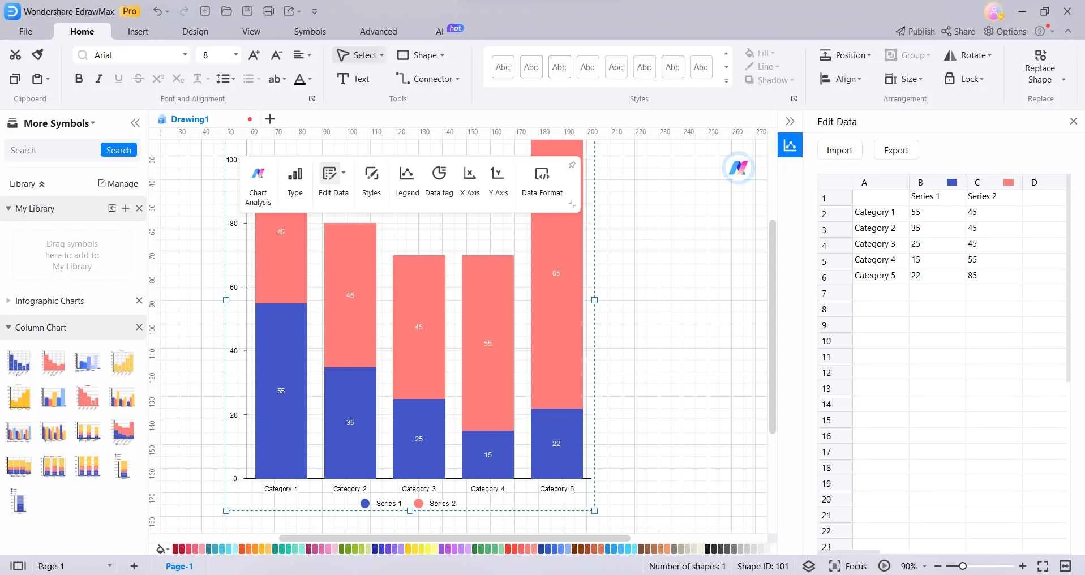Open the Design ribbon tab

pyautogui.click(x=195, y=32)
